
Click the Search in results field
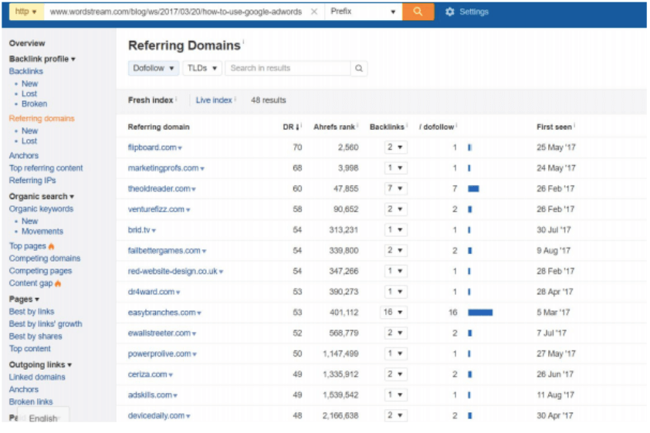(287, 69)
